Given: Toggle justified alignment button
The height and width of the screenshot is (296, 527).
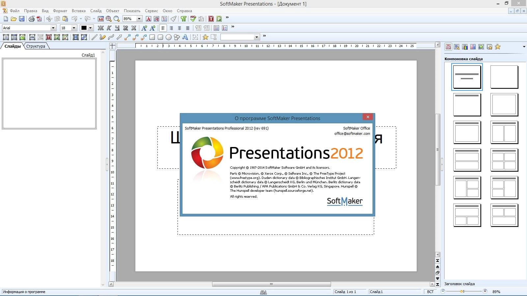Looking at the screenshot, I should point(188,28).
